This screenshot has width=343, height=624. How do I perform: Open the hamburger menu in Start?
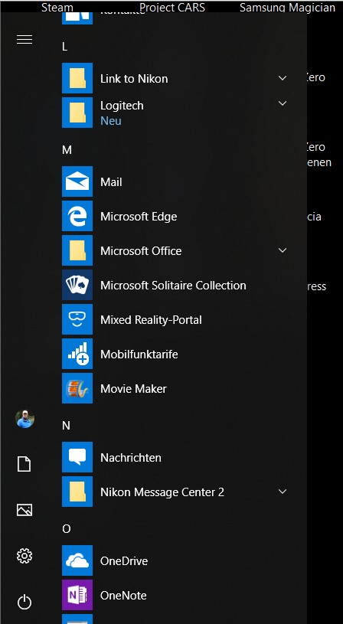click(24, 39)
